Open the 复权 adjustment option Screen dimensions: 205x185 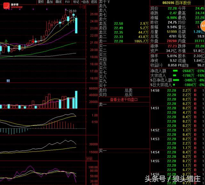(41, 2)
